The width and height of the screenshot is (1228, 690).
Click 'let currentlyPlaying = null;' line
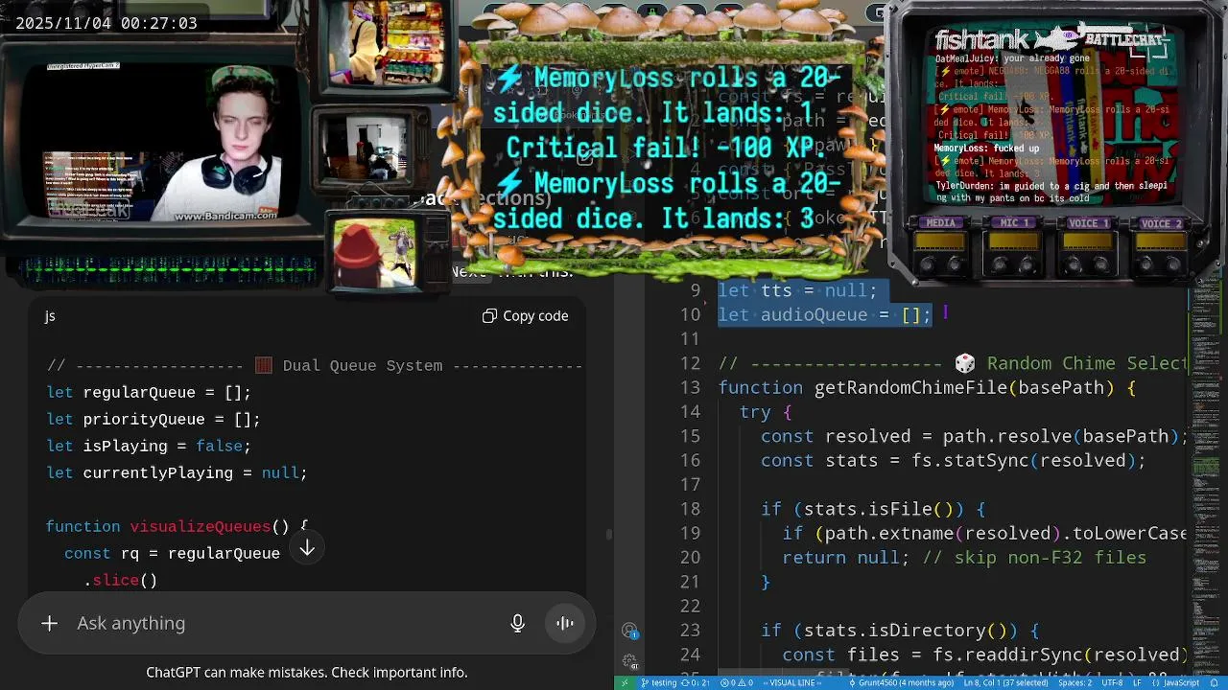coord(177,473)
